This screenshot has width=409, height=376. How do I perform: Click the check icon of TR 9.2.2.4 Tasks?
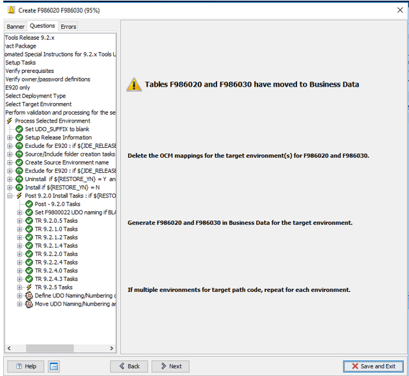point(29,262)
